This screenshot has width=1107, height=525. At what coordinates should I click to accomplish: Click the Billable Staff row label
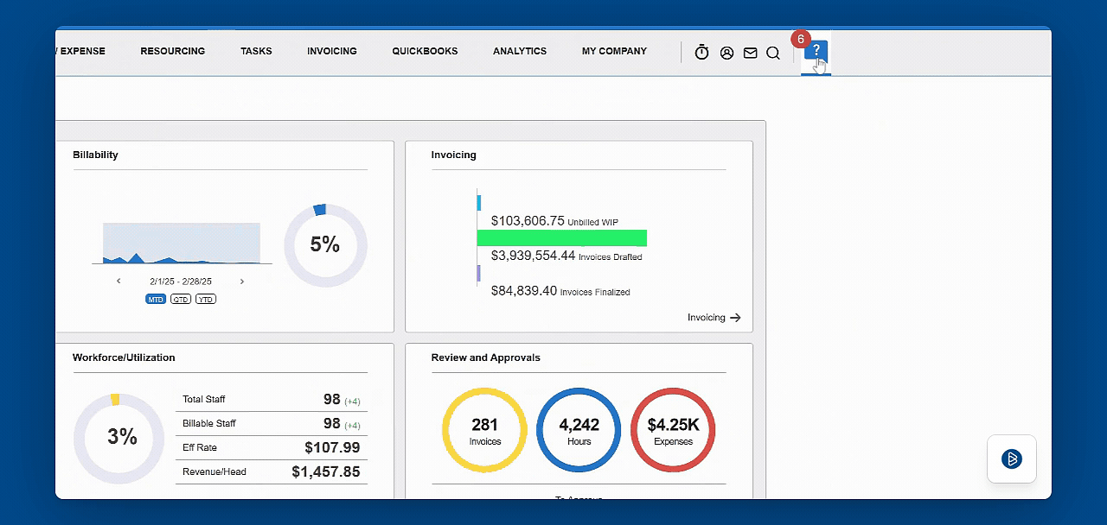tap(209, 423)
